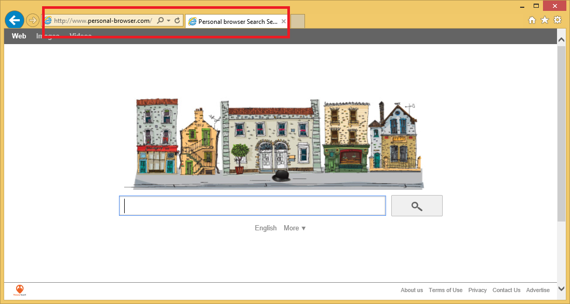The height and width of the screenshot is (304, 570).
Task: Open a new blank tab
Action: click(297, 21)
